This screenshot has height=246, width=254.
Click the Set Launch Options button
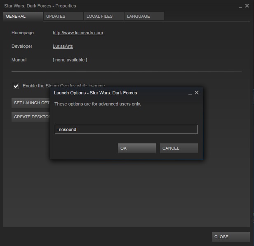tap(31, 103)
